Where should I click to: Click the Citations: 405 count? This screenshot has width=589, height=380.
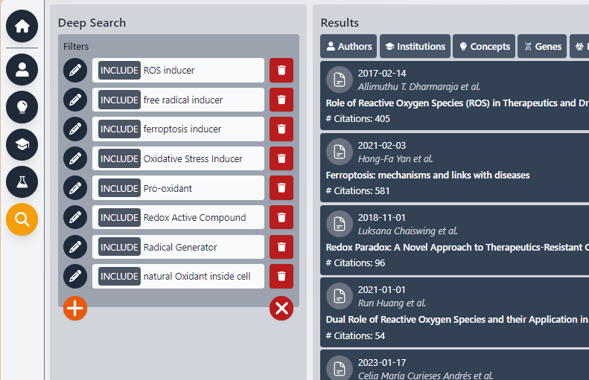click(358, 118)
